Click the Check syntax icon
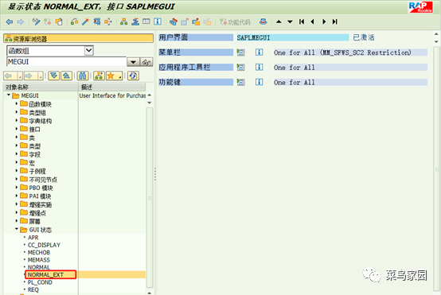This screenshot has height=295, width=441. (74, 21)
